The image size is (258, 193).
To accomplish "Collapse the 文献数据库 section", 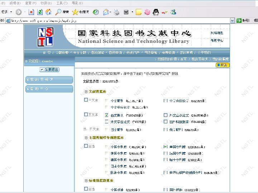I will [x=86, y=91].
